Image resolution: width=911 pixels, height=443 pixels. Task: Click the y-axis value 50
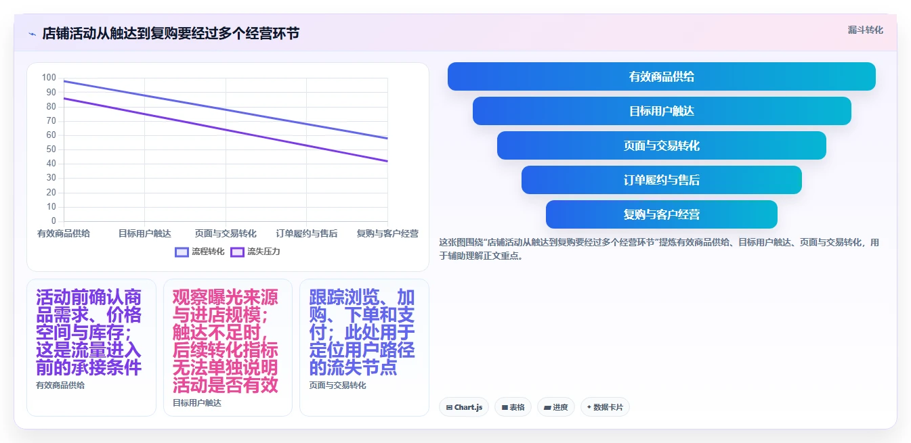pos(51,149)
